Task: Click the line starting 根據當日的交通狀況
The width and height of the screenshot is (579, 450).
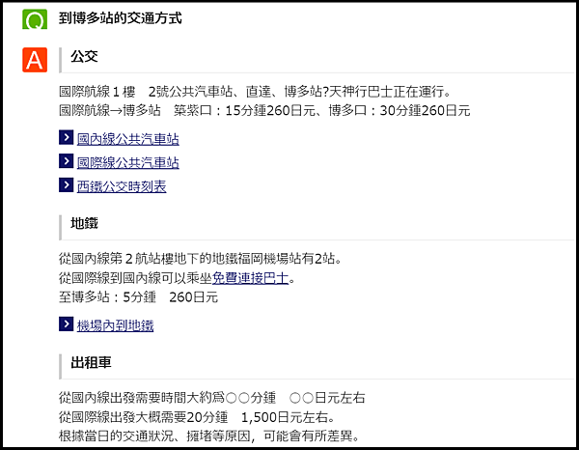Action: pyautogui.click(x=209, y=436)
